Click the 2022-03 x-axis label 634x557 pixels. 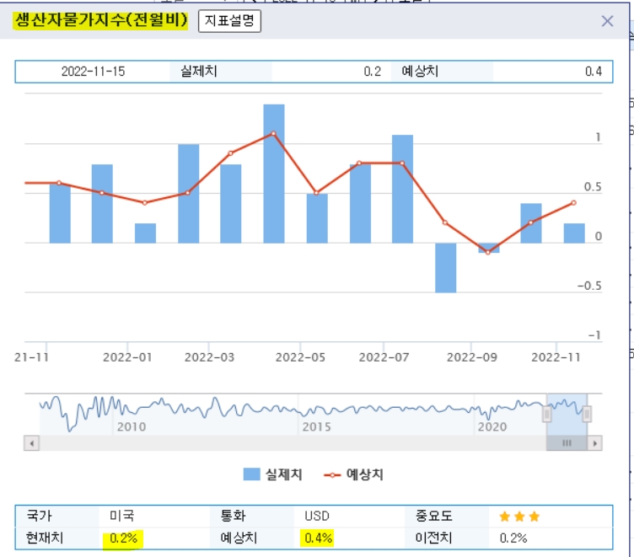tap(209, 357)
